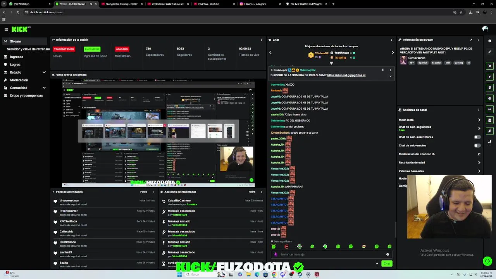This screenshot has height=279, width=496.
Task: Open chat settings gear icon
Action: click(x=377, y=263)
